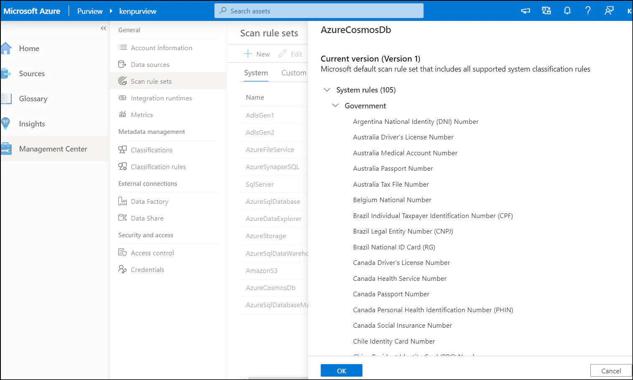
Task: Click the Data Factory icon
Action: [123, 201]
